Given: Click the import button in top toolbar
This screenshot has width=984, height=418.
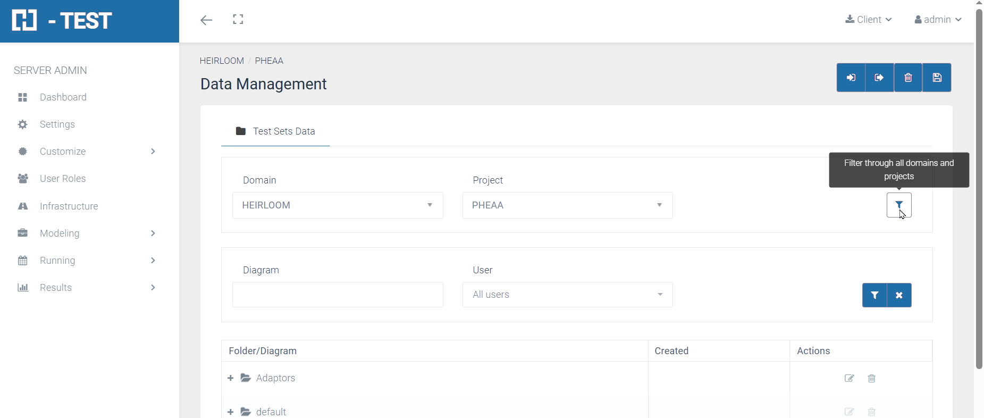Looking at the screenshot, I should click(x=851, y=78).
